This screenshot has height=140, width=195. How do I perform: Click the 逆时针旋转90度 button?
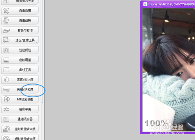pyautogui.click(x=20, y=129)
